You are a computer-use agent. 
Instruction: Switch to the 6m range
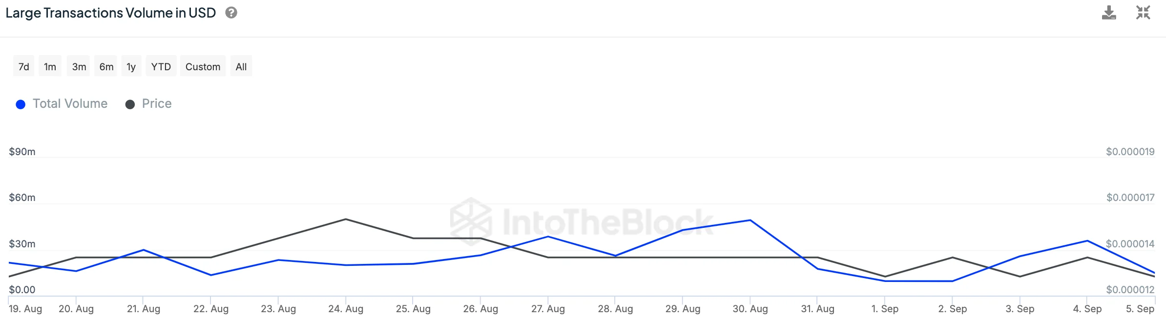point(106,67)
